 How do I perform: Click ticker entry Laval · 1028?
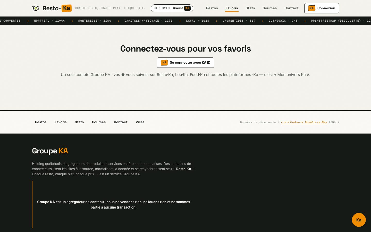point(198,21)
